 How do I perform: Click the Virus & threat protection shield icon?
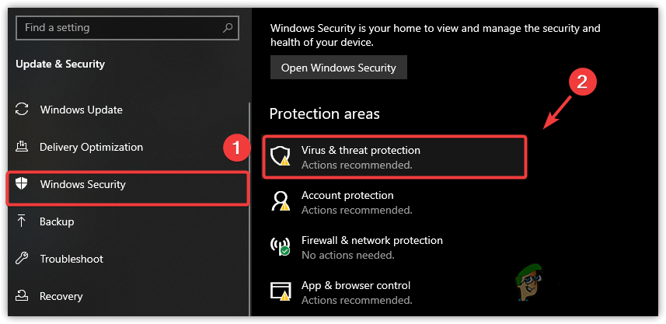coord(280,157)
